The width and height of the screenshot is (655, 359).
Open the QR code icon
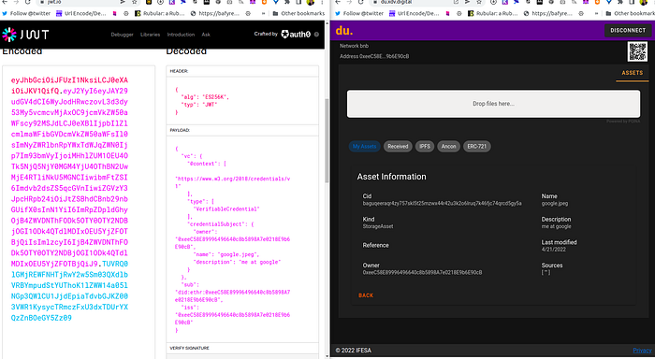[x=637, y=51]
